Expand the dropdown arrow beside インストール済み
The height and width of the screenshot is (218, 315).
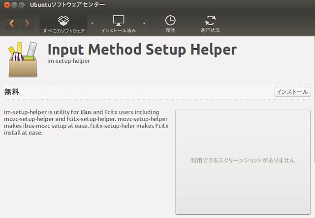144,24
